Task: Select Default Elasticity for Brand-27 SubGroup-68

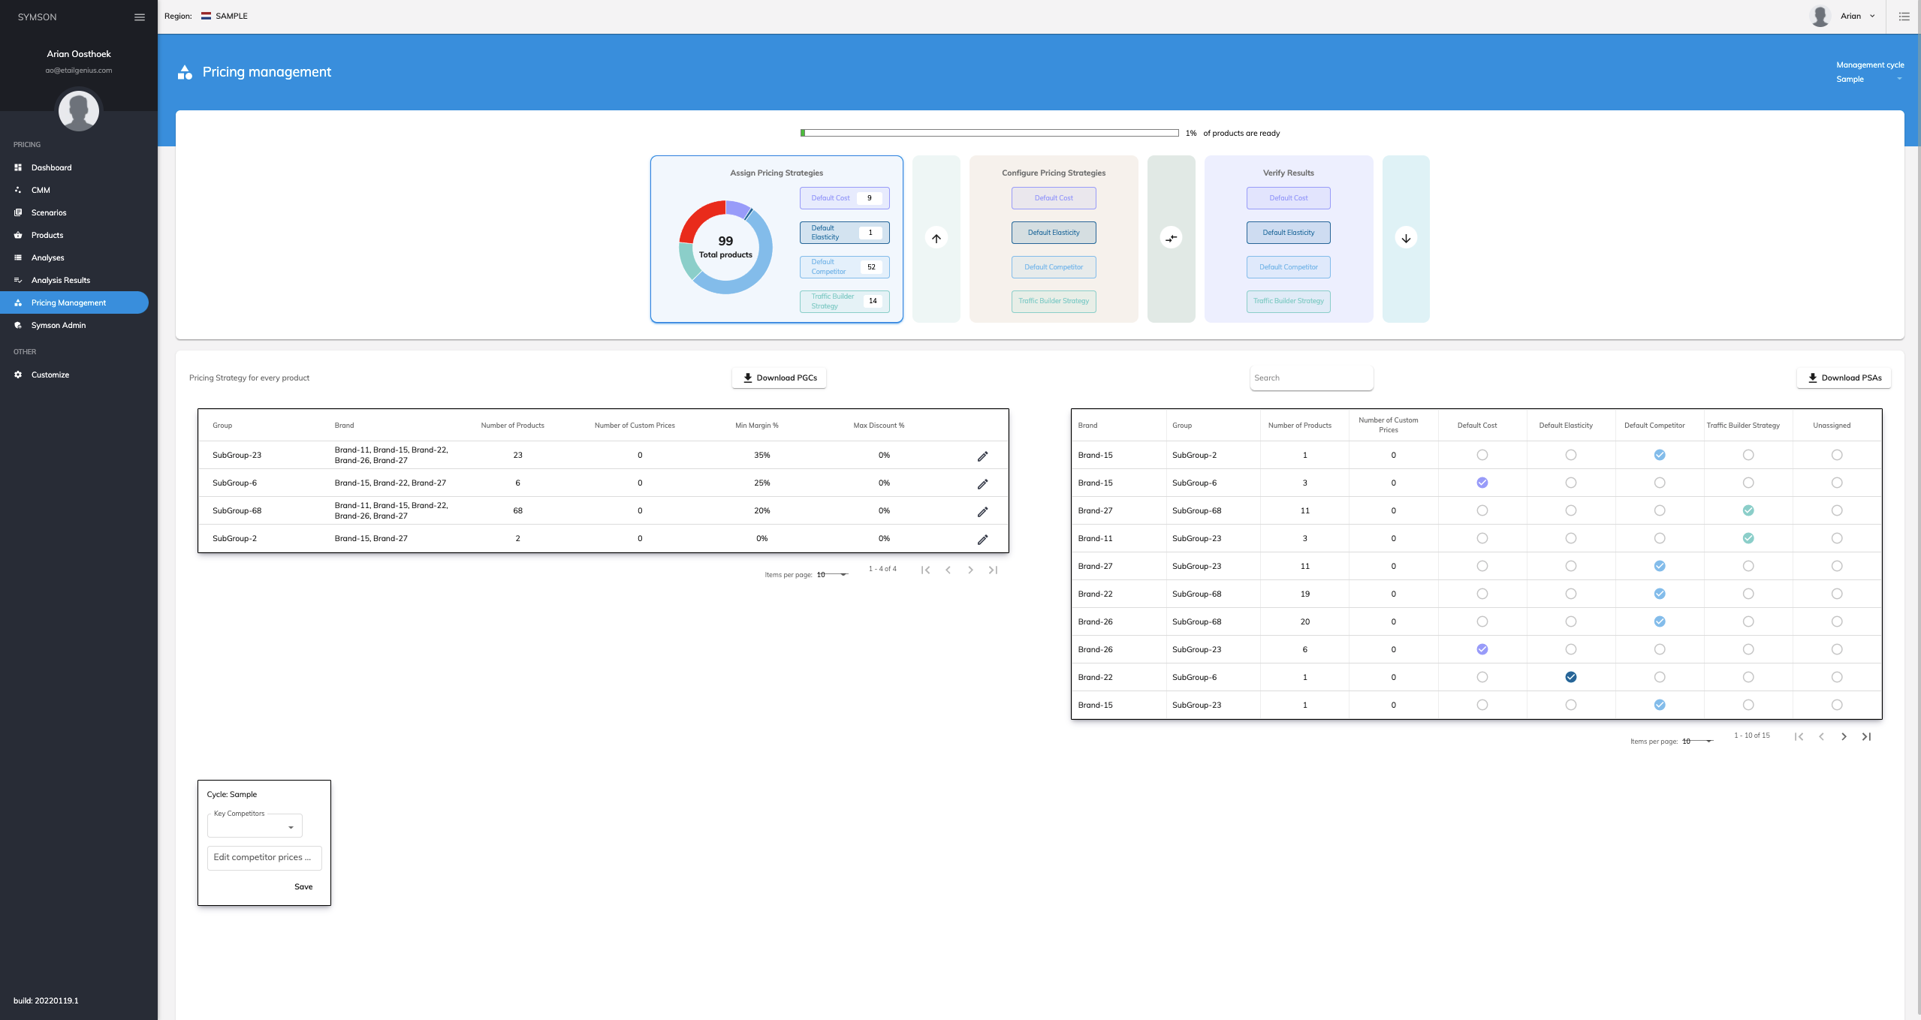Action: point(1570,510)
